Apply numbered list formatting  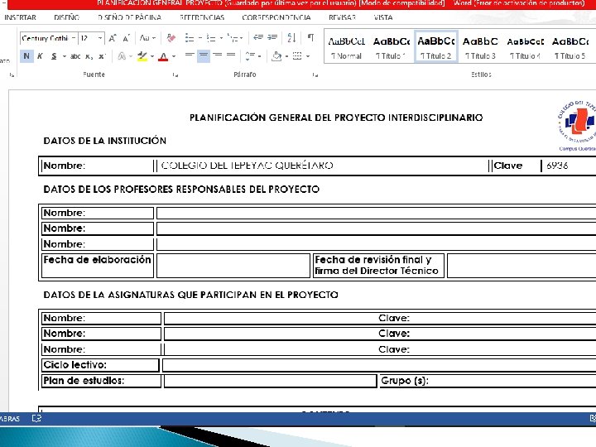coord(211,38)
